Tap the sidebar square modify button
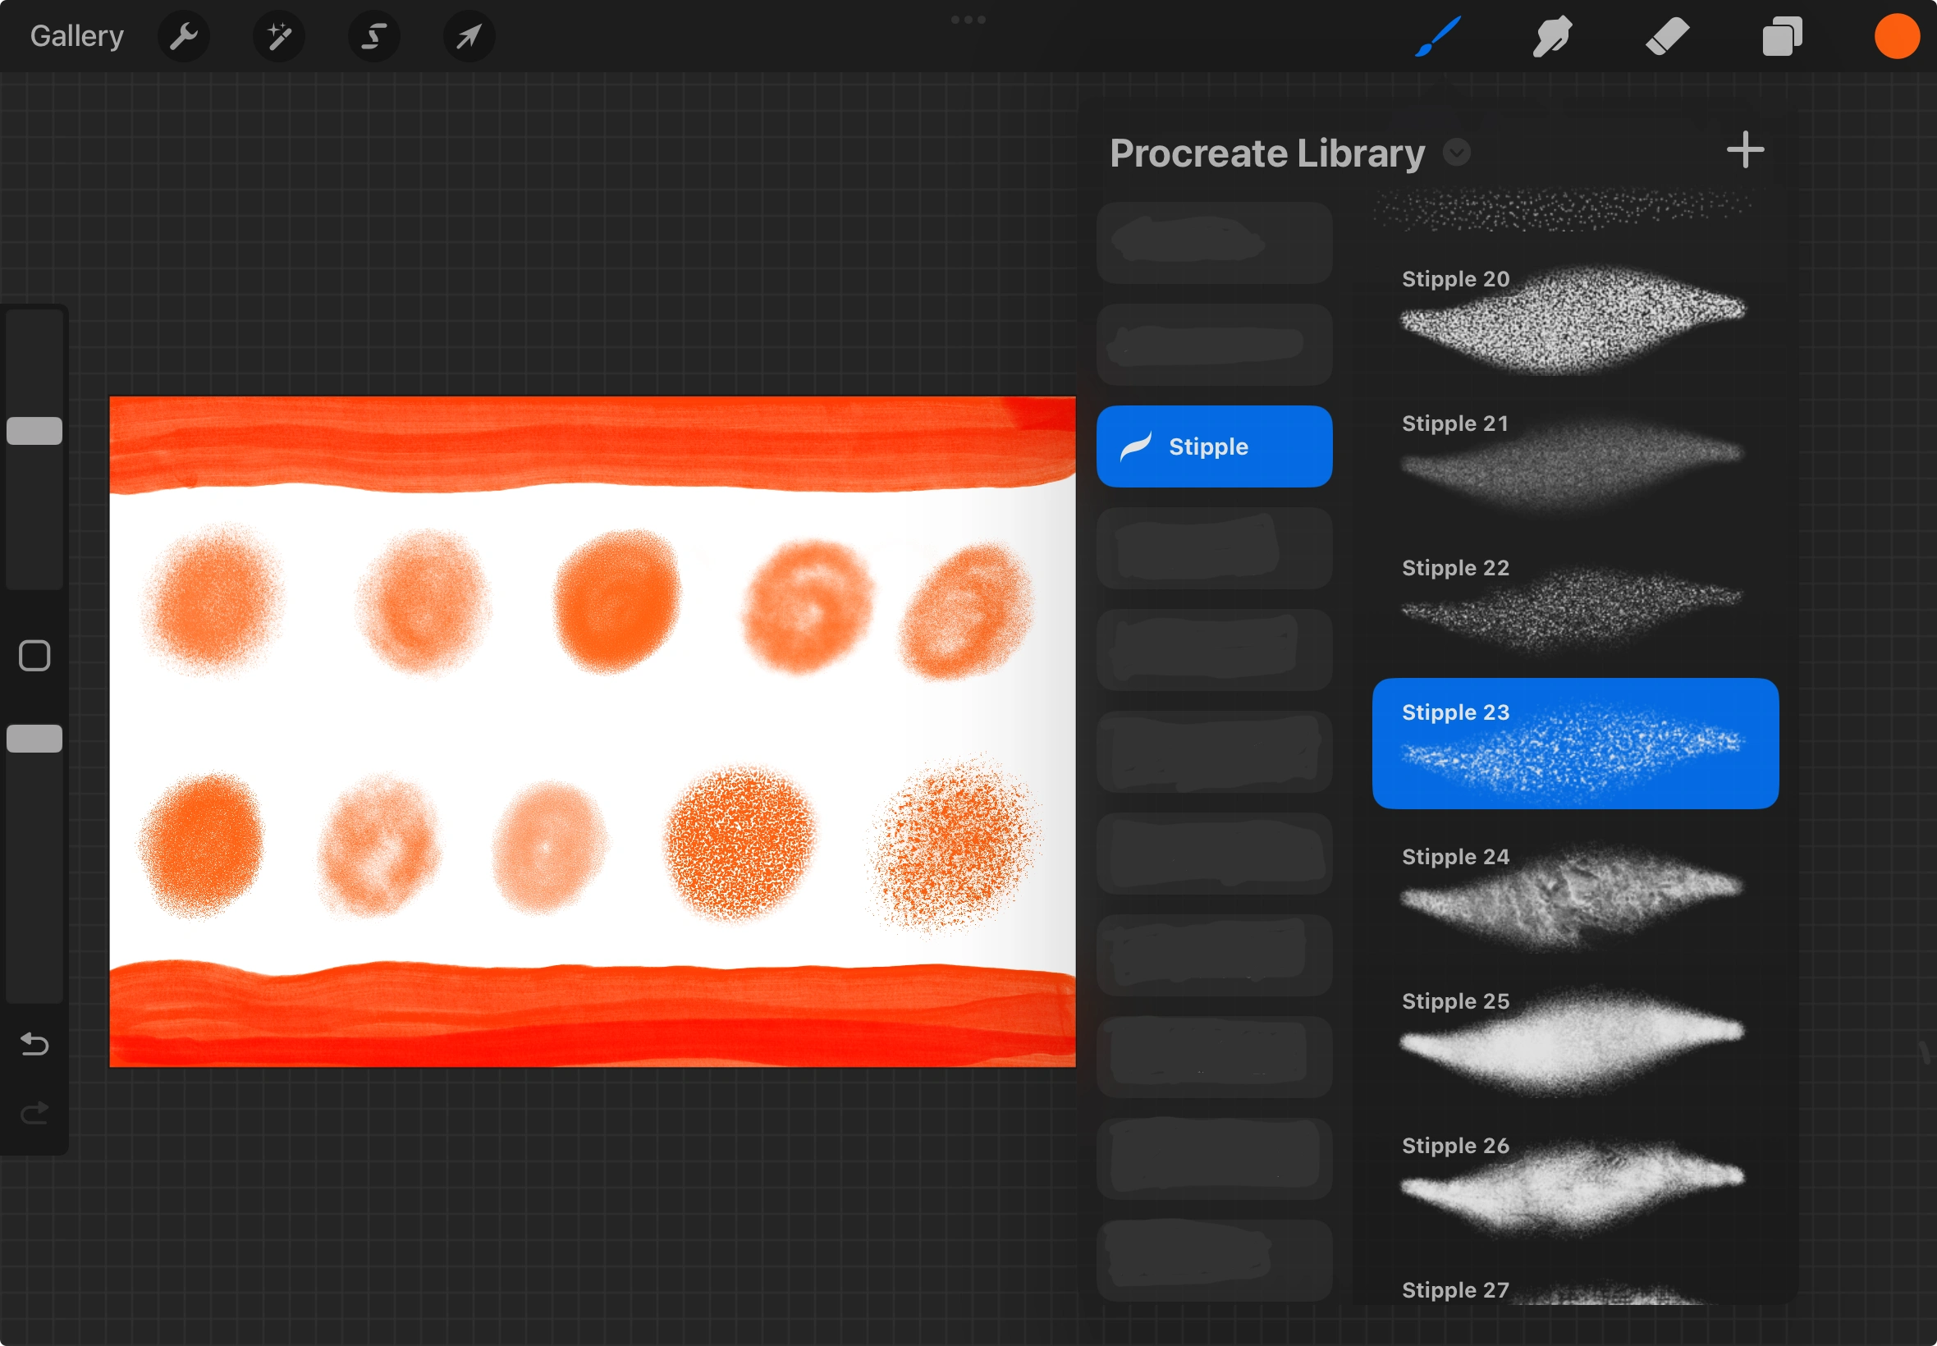Screen dimensions: 1937x1346 [x=34, y=655]
